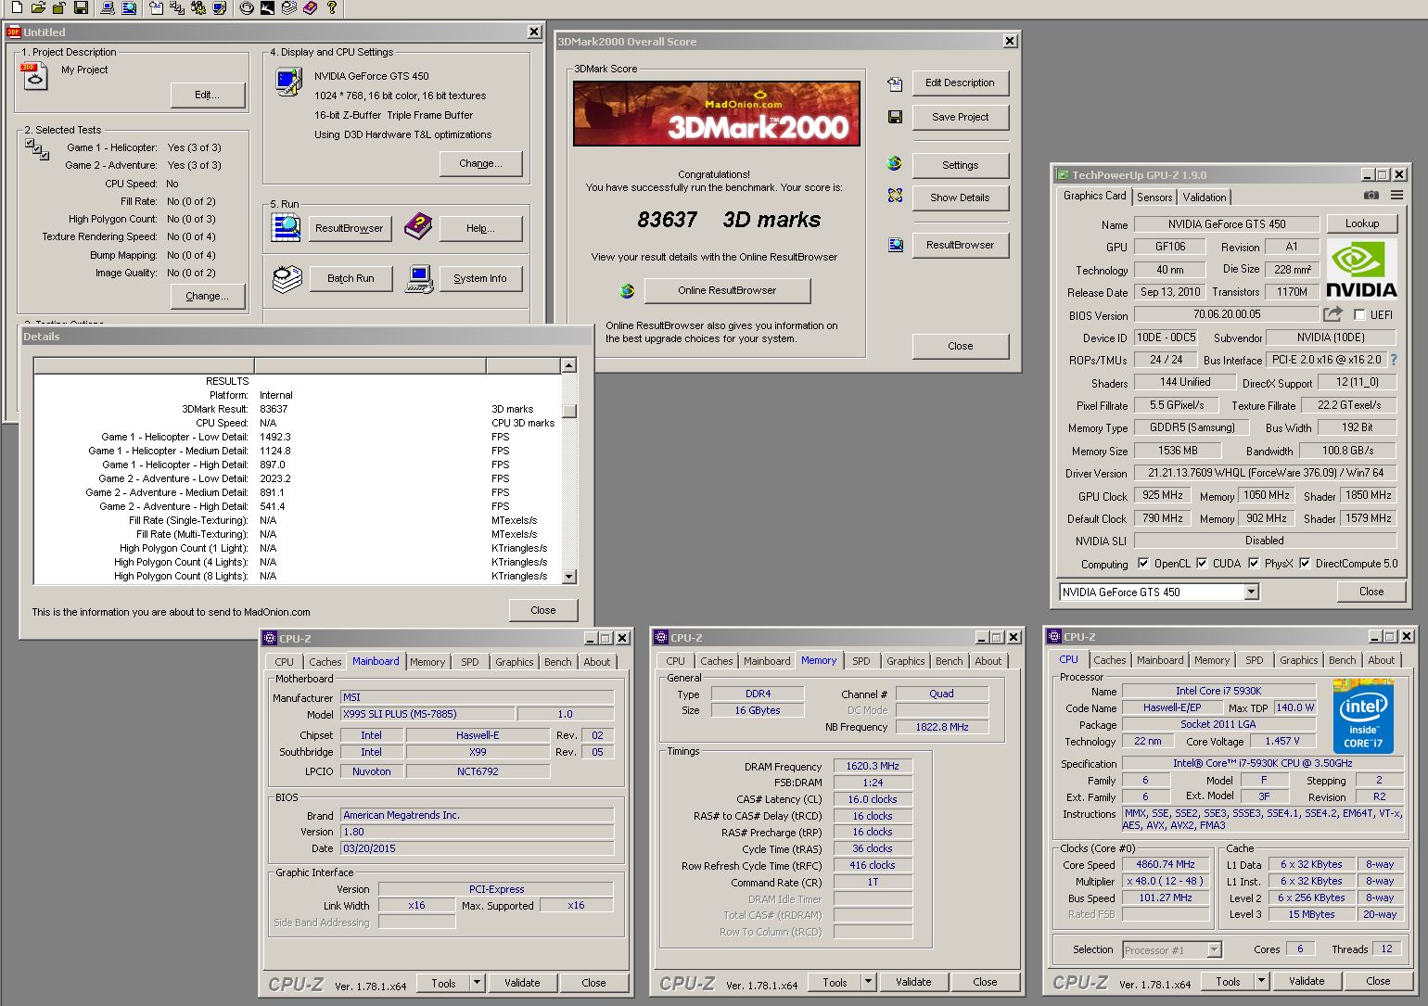Open the Bench tab in the CPU-tab CPU-Z window

point(1342,660)
